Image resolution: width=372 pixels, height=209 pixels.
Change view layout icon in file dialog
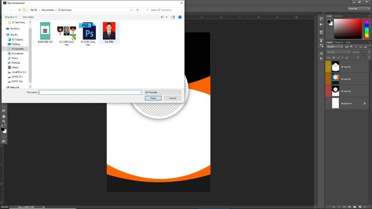coord(162,17)
